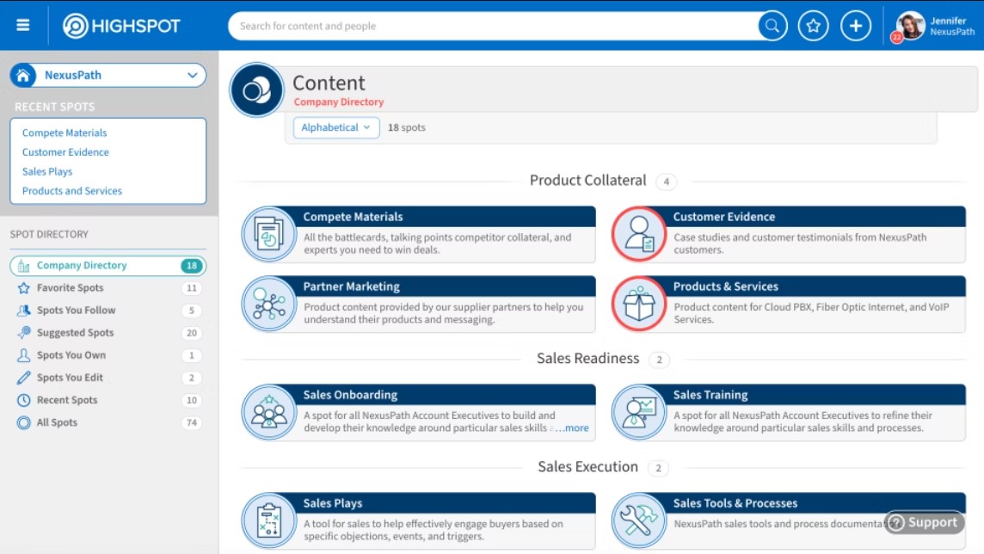Screen dimensions: 984x554
Task: Open Products and Services recent spot link
Action: coord(72,191)
